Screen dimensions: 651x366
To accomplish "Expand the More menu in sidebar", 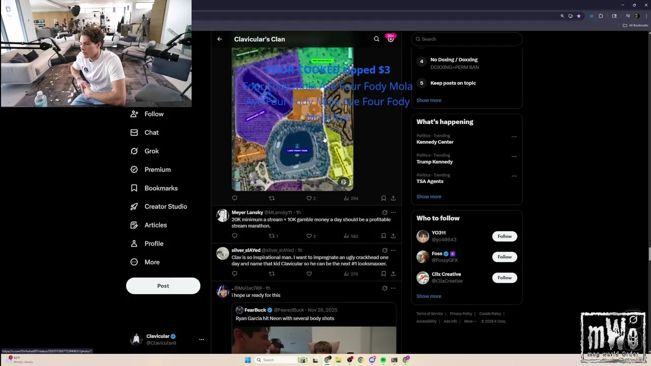I will (145, 262).
